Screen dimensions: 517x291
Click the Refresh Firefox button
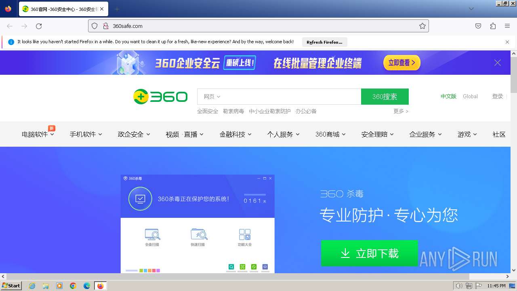coord(324,42)
